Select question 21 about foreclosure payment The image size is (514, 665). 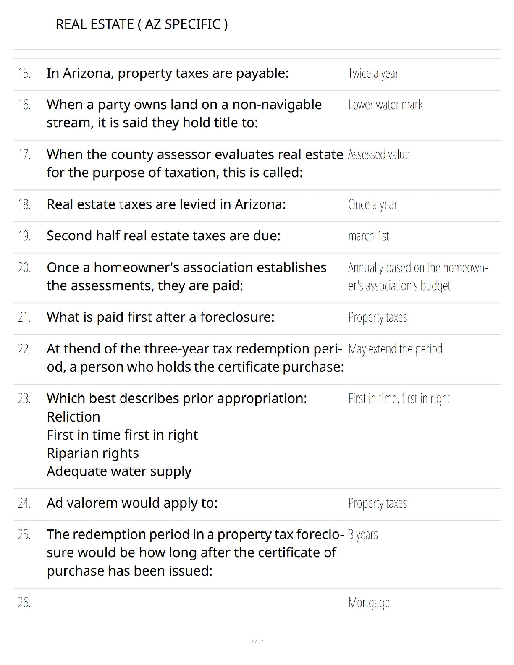coord(160,317)
